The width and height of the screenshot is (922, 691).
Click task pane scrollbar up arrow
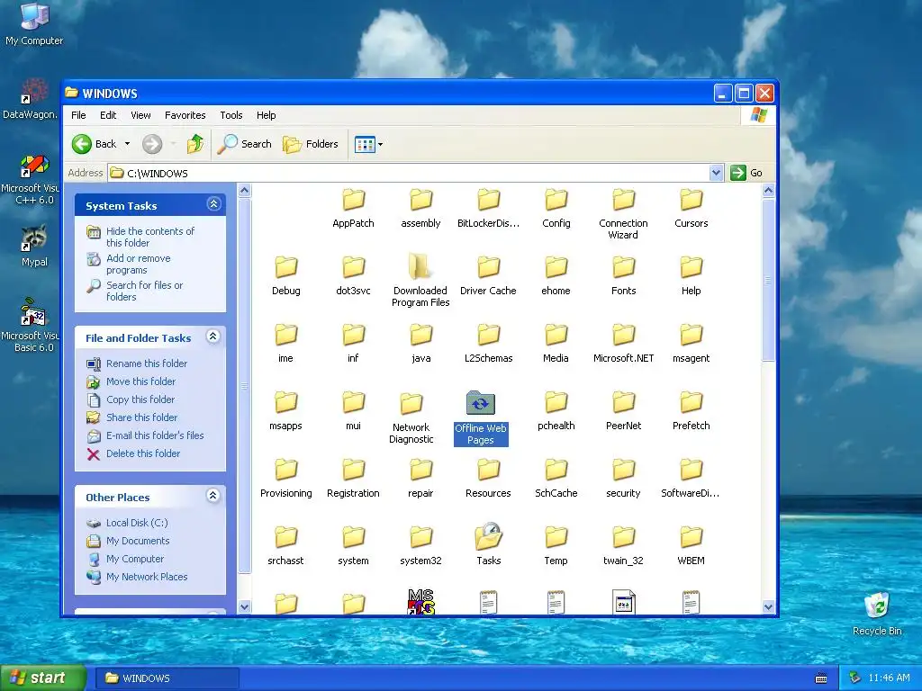245,191
